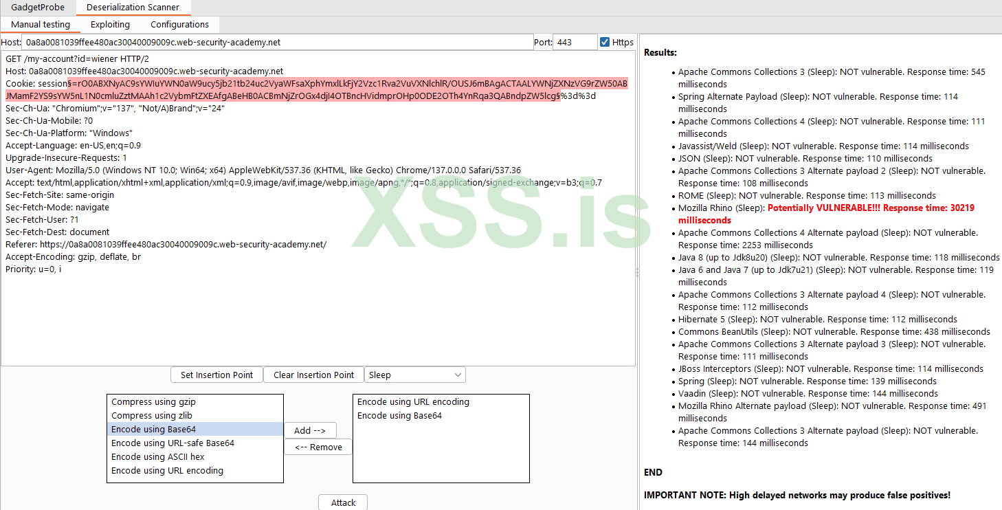This screenshot has height=510, width=1002.
Task: Toggle the Https checkbox
Action: [605, 42]
